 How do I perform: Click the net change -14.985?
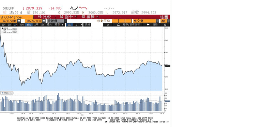(x=55, y=8)
